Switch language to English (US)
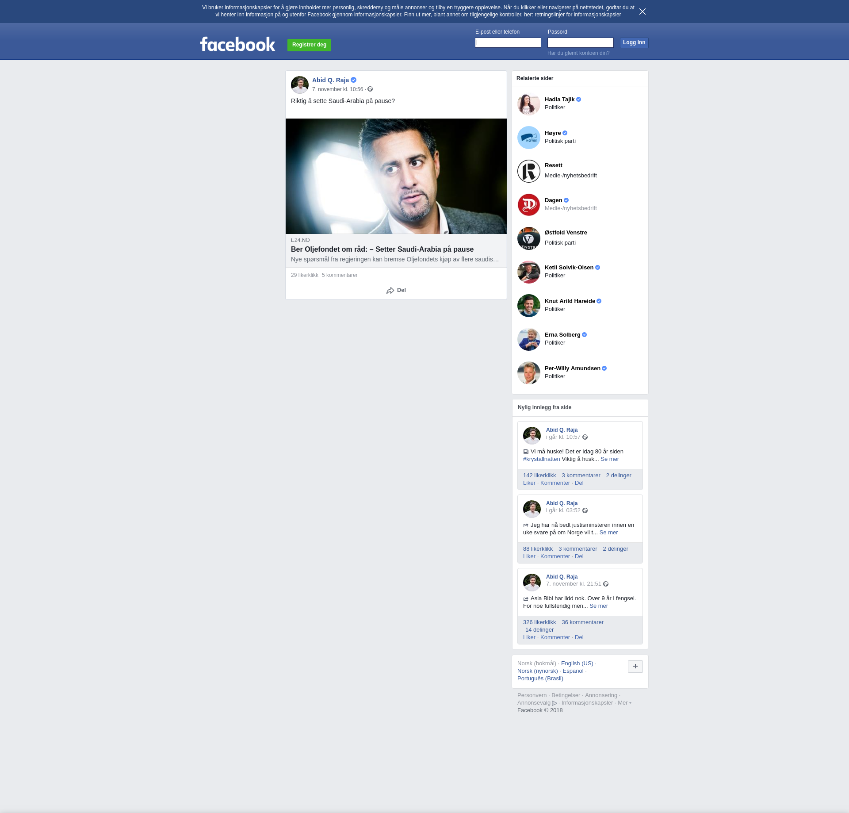 pos(577,663)
